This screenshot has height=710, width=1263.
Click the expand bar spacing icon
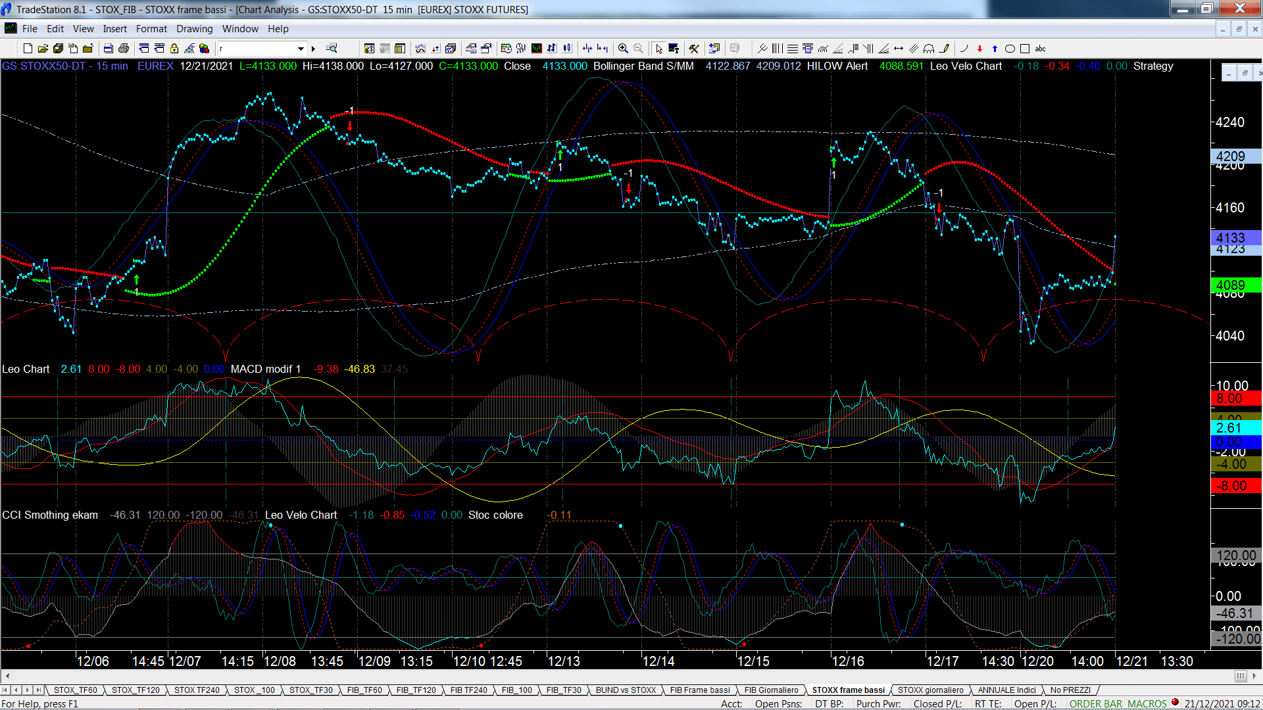pos(602,48)
